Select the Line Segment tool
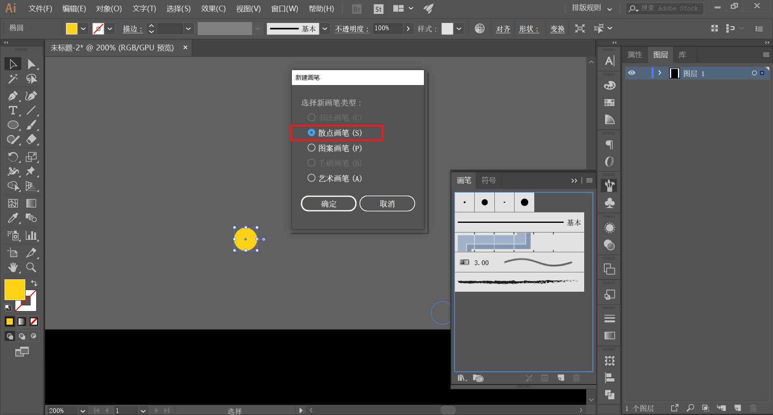 tap(31, 110)
